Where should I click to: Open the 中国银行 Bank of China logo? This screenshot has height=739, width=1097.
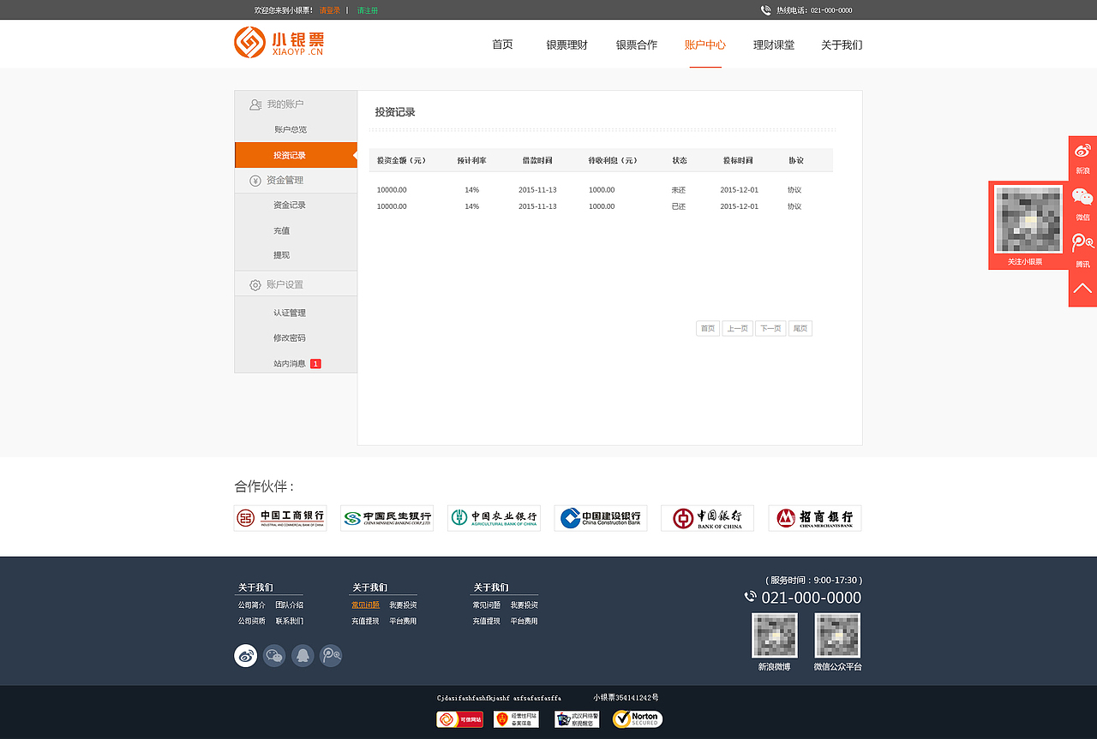[x=707, y=518]
